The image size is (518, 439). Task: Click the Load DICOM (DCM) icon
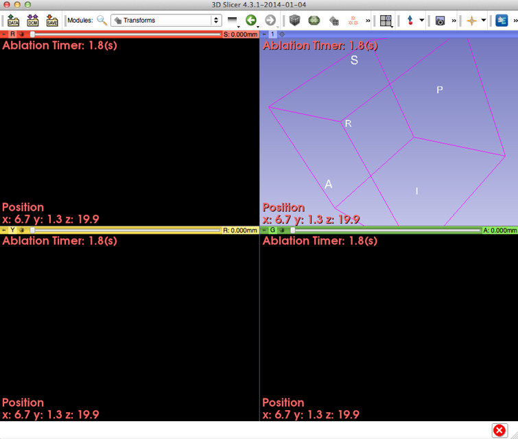tap(32, 21)
